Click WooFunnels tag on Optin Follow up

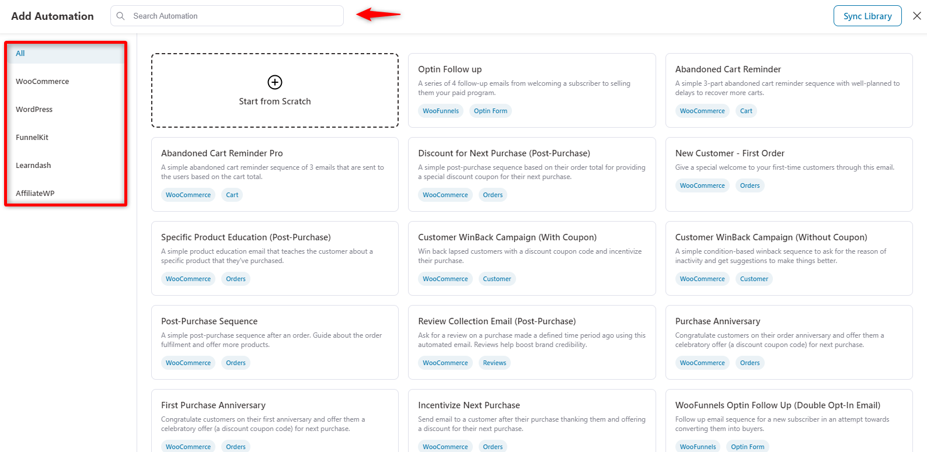click(441, 111)
